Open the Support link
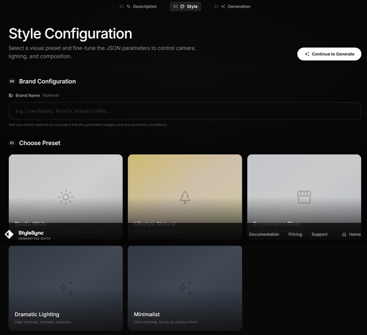This screenshot has height=335, width=367. coord(320,234)
